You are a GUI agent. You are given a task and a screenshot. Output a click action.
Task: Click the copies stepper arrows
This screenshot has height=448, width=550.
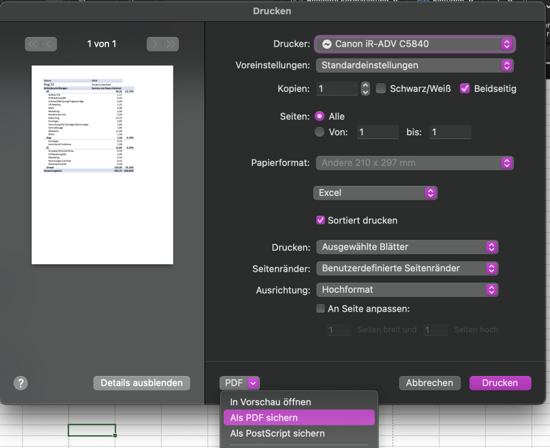pyautogui.click(x=365, y=89)
